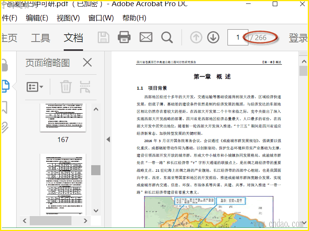Close the 页面缩略图 panel
Image resolution: width=309 pixels, height=231 pixels.
(x=87, y=63)
